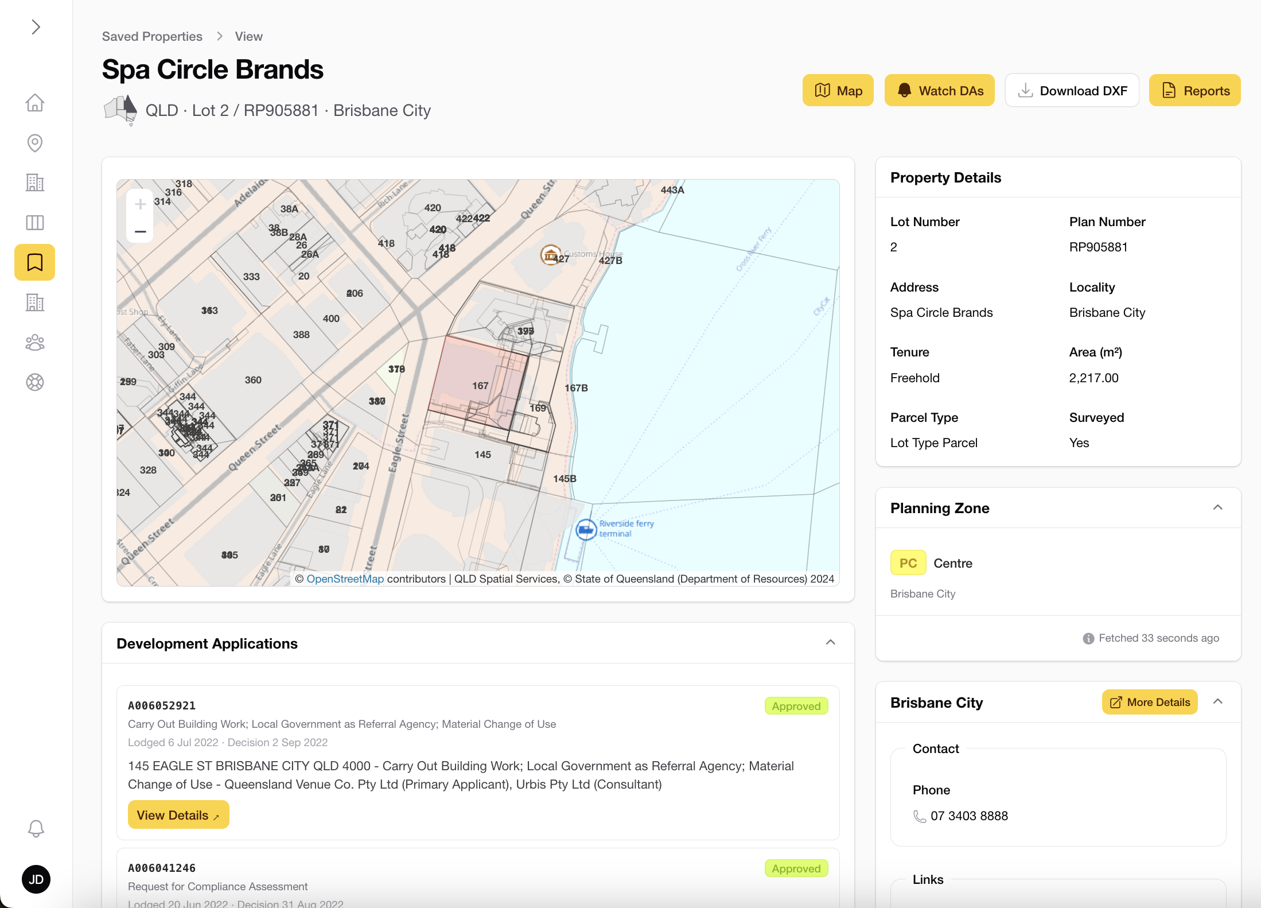Open notifications bell icon in sidebar
The height and width of the screenshot is (908, 1261).
point(36,828)
